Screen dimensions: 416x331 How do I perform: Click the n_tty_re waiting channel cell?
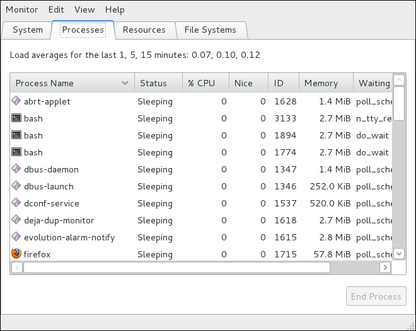pyautogui.click(x=374, y=119)
